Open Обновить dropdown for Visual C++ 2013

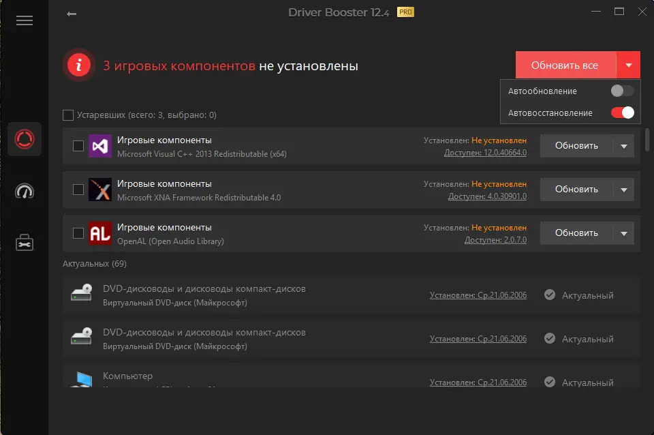623,145
